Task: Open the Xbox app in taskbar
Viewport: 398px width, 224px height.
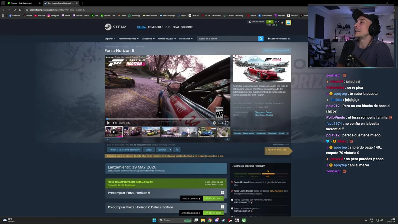Action: (244, 220)
